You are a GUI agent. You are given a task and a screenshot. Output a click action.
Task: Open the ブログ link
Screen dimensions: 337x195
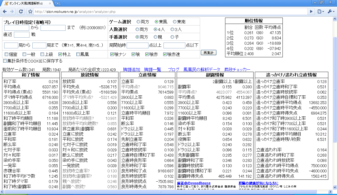[x=174, y=70]
